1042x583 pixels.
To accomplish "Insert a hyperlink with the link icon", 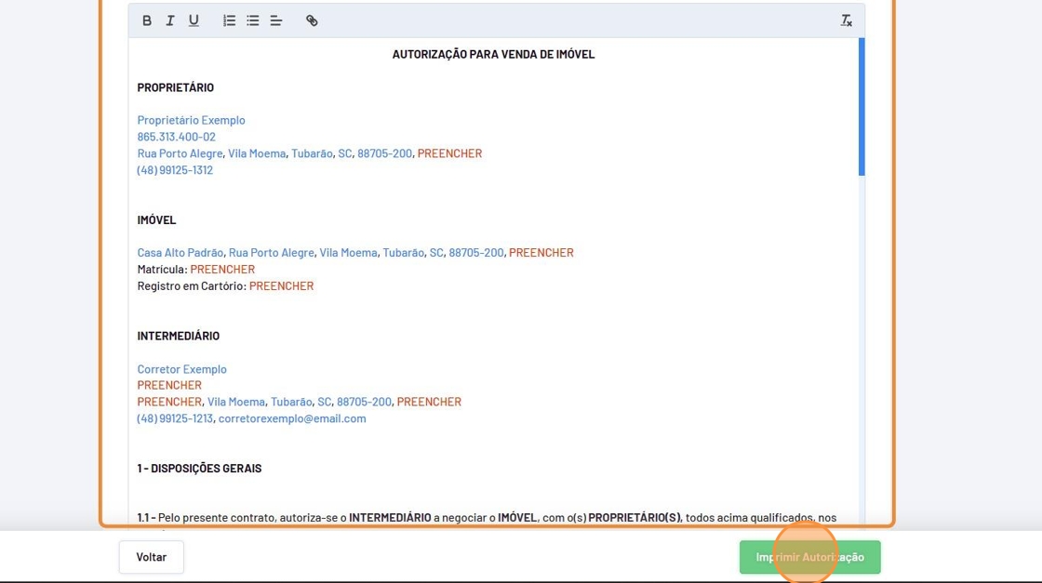I will [x=312, y=20].
